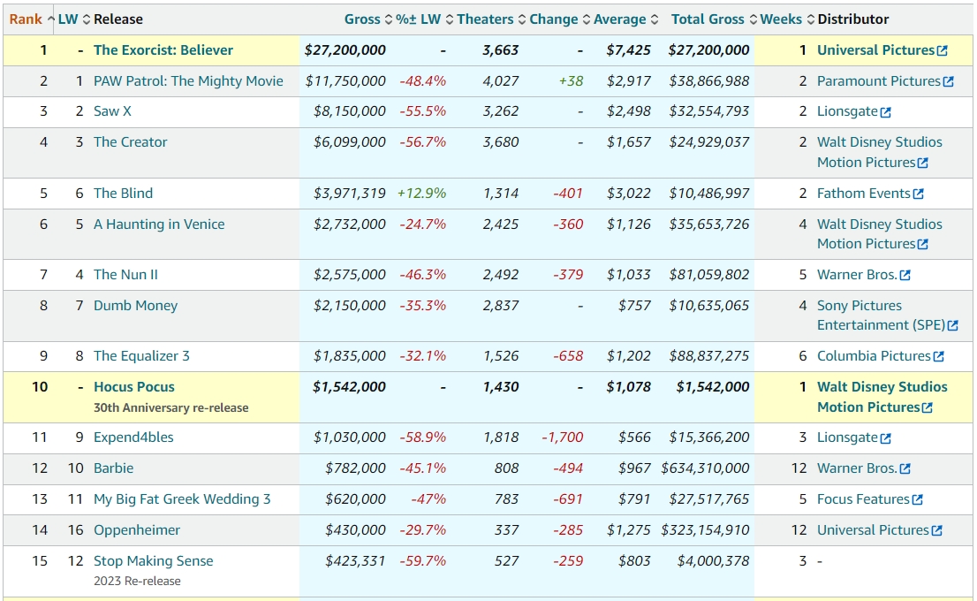Select the -59.7% drop for Stop Making Sense
The height and width of the screenshot is (601, 977).
422,561
